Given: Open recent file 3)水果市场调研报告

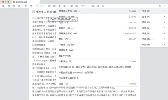Looking at the screenshot, I should (97, 78).
